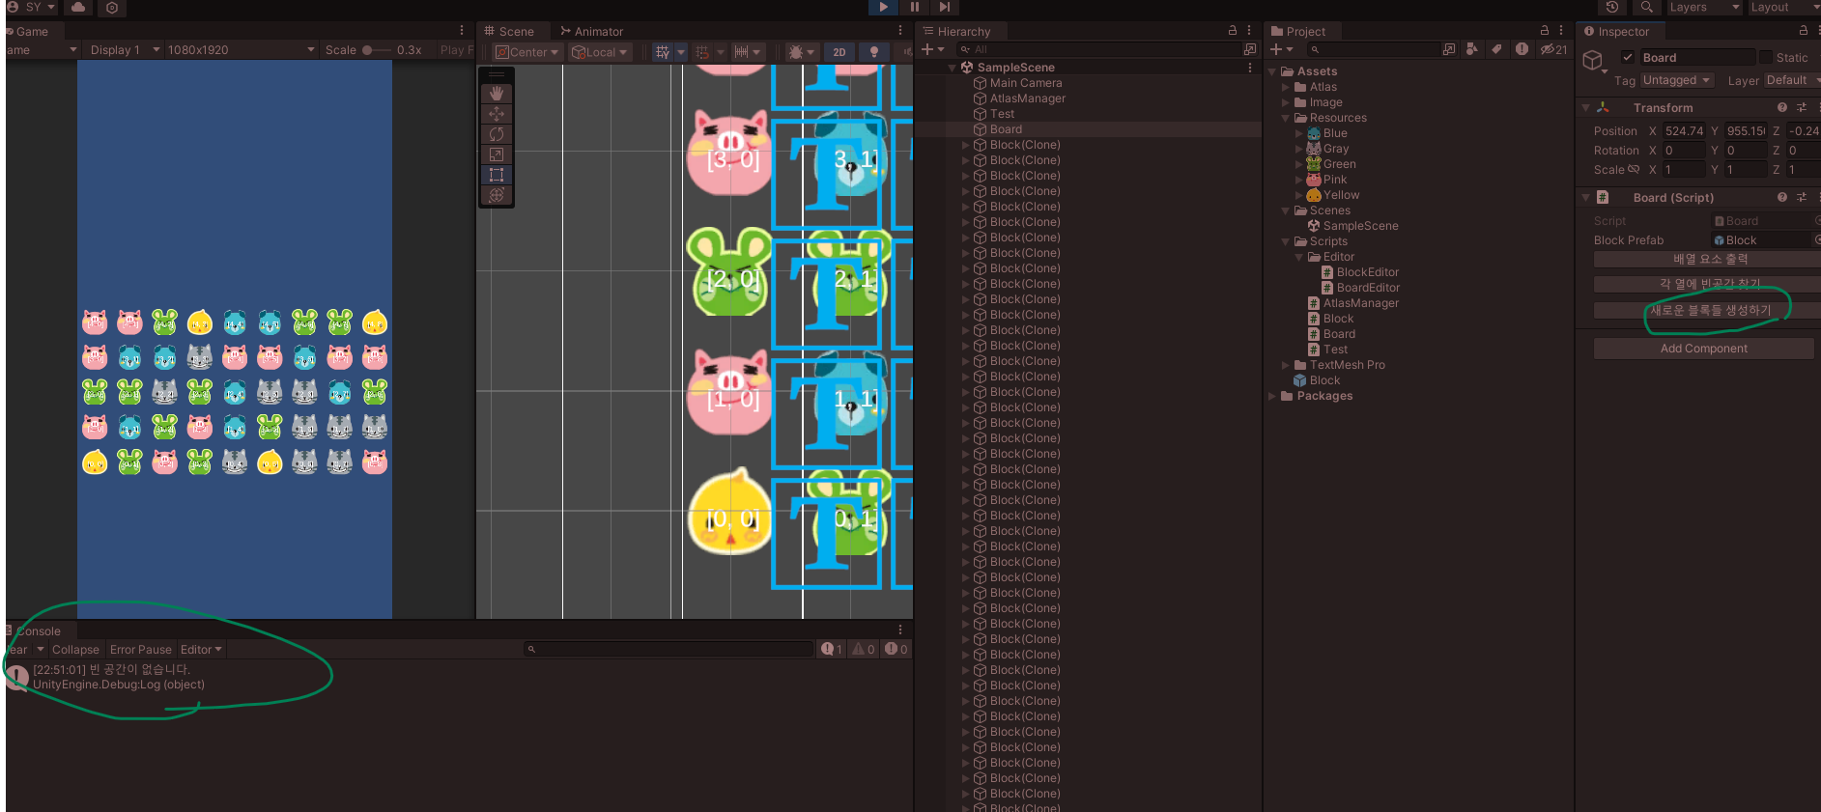Click the 각 열에 빈공간 찾기 button
The width and height of the screenshot is (1821, 812).
click(1707, 284)
